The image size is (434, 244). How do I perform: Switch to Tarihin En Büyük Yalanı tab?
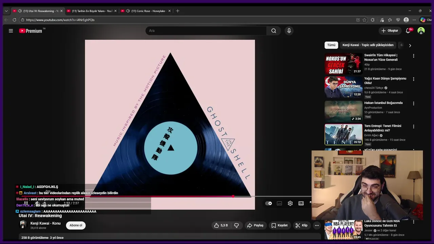click(x=92, y=11)
